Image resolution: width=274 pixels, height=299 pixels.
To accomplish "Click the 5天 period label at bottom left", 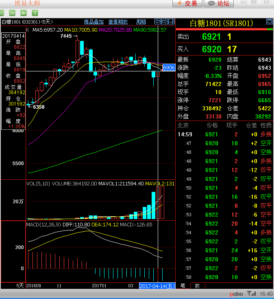I will tap(20, 286).
